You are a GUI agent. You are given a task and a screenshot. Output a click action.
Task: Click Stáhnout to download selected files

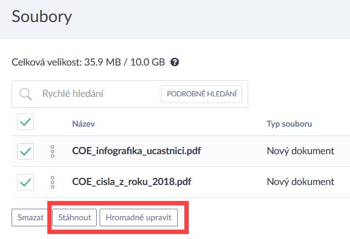point(75,218)
